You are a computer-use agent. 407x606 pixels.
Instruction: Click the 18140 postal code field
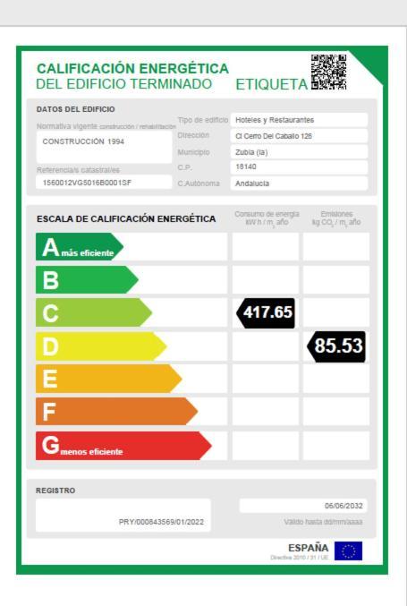coord(299,167)
